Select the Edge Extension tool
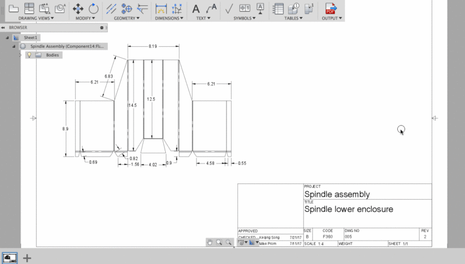Viewport: 465px width, 264px height. 142,9
